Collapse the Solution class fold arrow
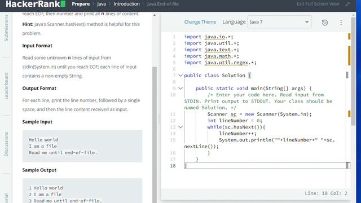The image size is (361, 203). click(x=180, y=76)
